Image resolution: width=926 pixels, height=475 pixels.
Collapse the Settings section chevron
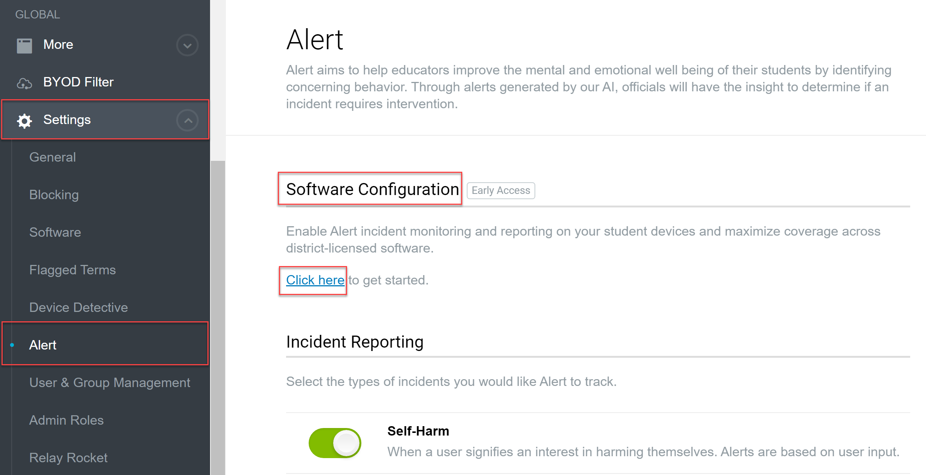click(187, 120)
